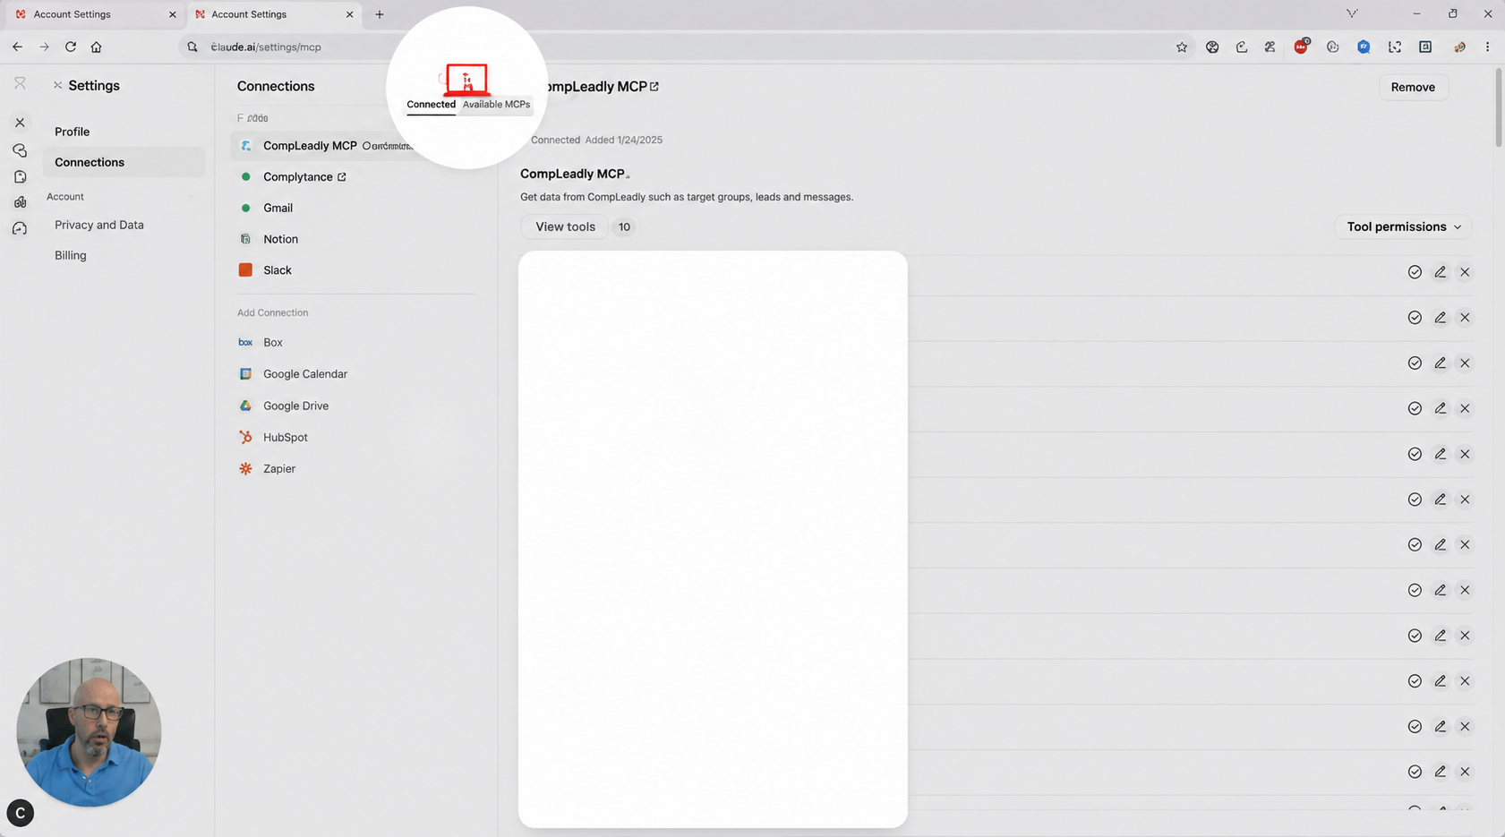Click the vertical page scrollbar
This screenshot has width=1505, height=837.
click(x=1498, y=107)
